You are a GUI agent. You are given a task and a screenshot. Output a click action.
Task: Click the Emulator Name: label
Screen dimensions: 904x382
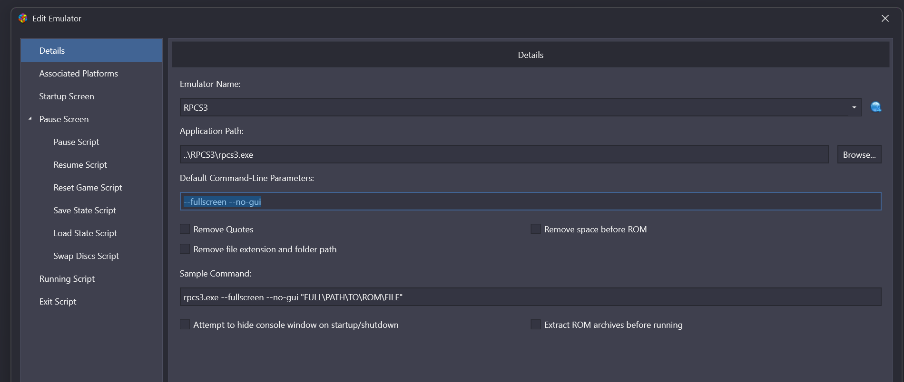[210, 84]
